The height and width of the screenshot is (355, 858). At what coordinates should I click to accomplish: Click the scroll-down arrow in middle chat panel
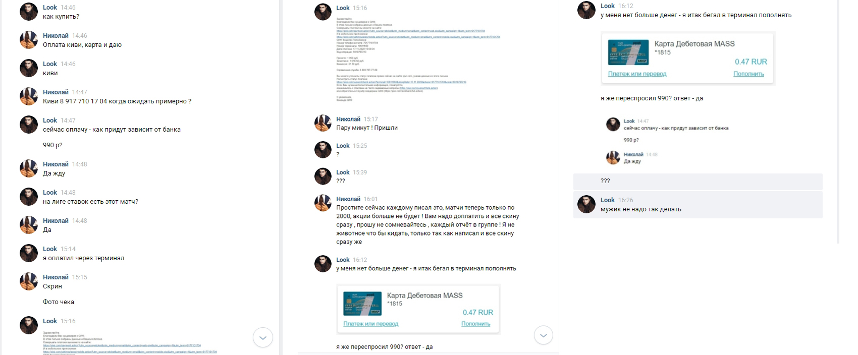point(543,335)
